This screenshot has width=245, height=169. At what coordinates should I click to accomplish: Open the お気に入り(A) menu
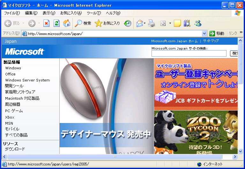point(71,13)
